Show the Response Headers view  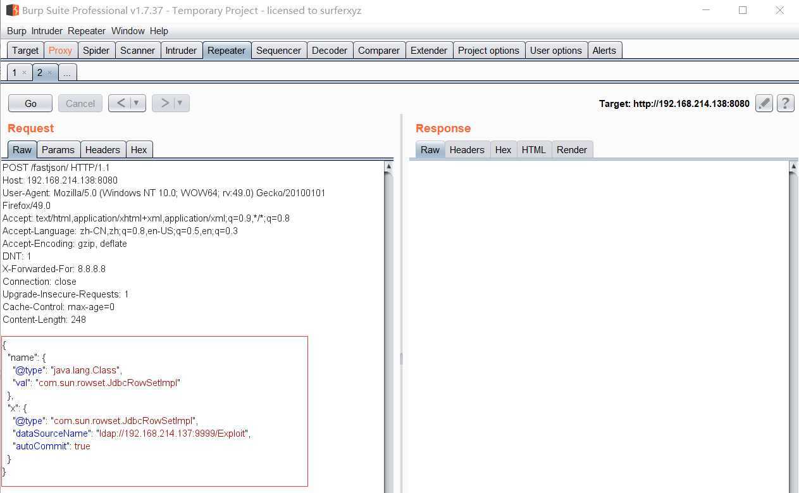(x=467, y=150)
